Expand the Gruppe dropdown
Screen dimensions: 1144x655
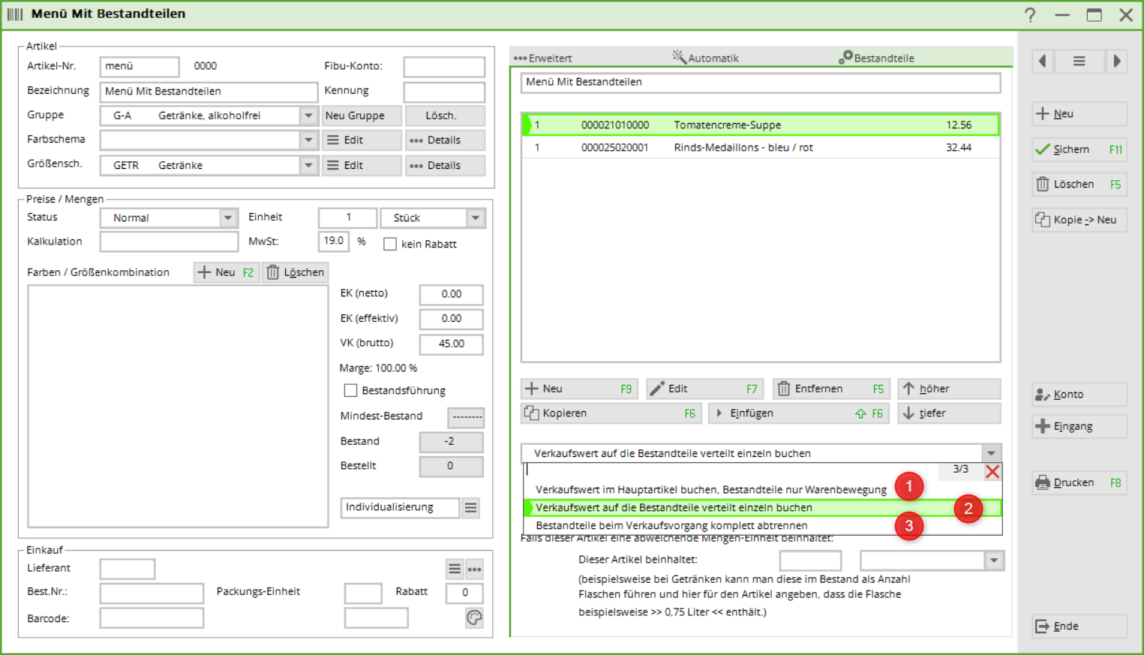pos(308,116)
